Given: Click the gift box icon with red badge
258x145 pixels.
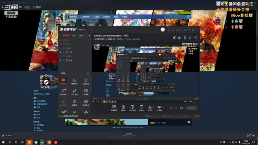Looking at the screenshot, I should point(174,37).
